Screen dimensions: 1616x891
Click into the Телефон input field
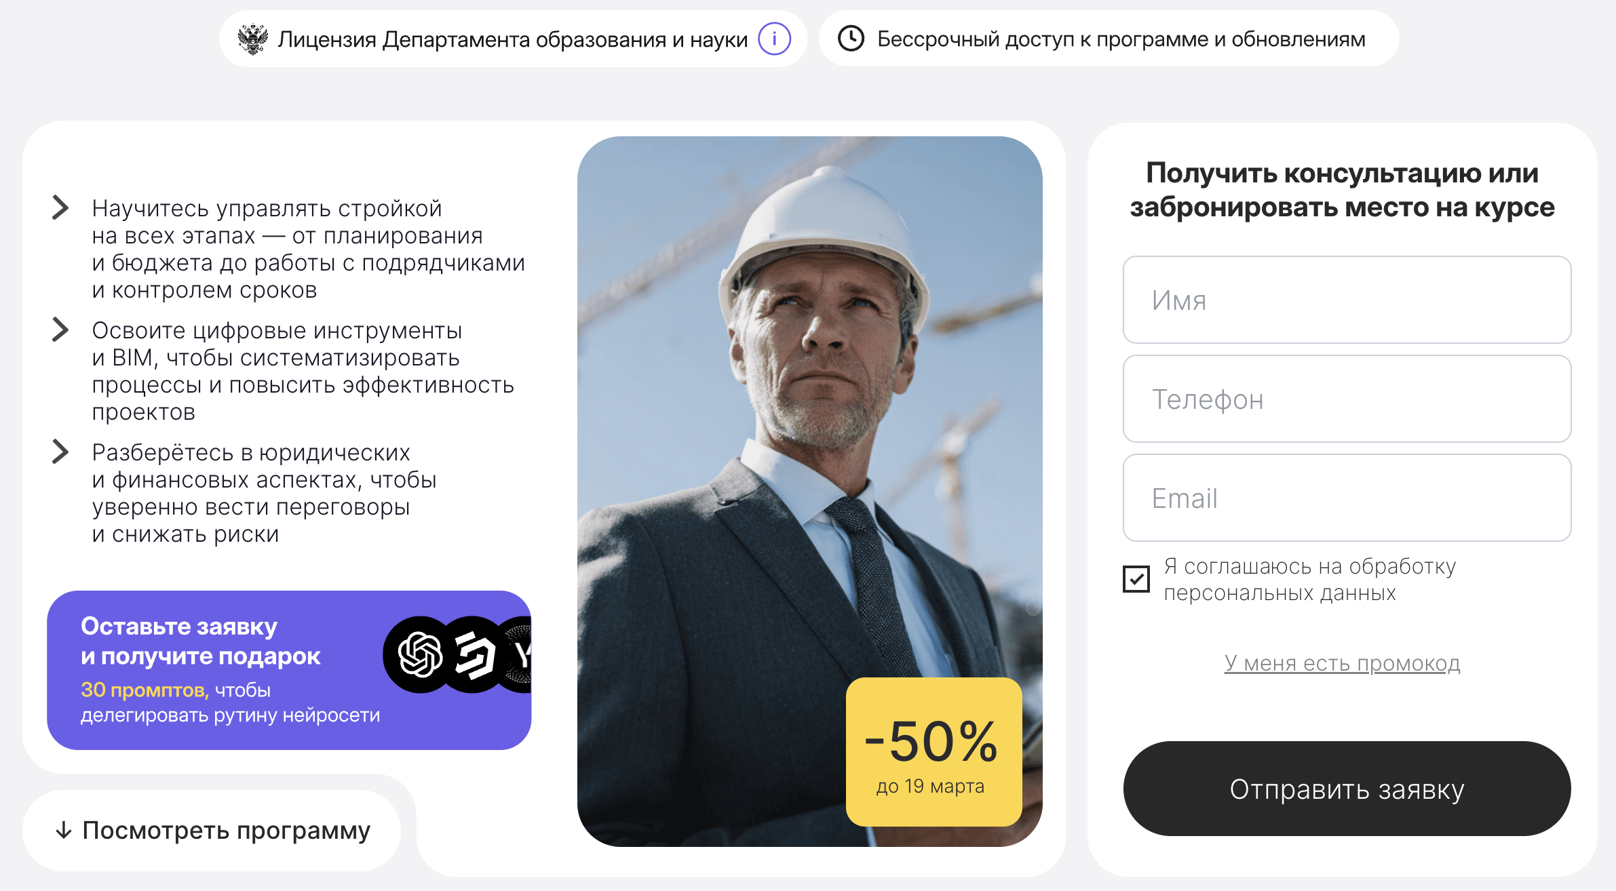[1347, 399]
